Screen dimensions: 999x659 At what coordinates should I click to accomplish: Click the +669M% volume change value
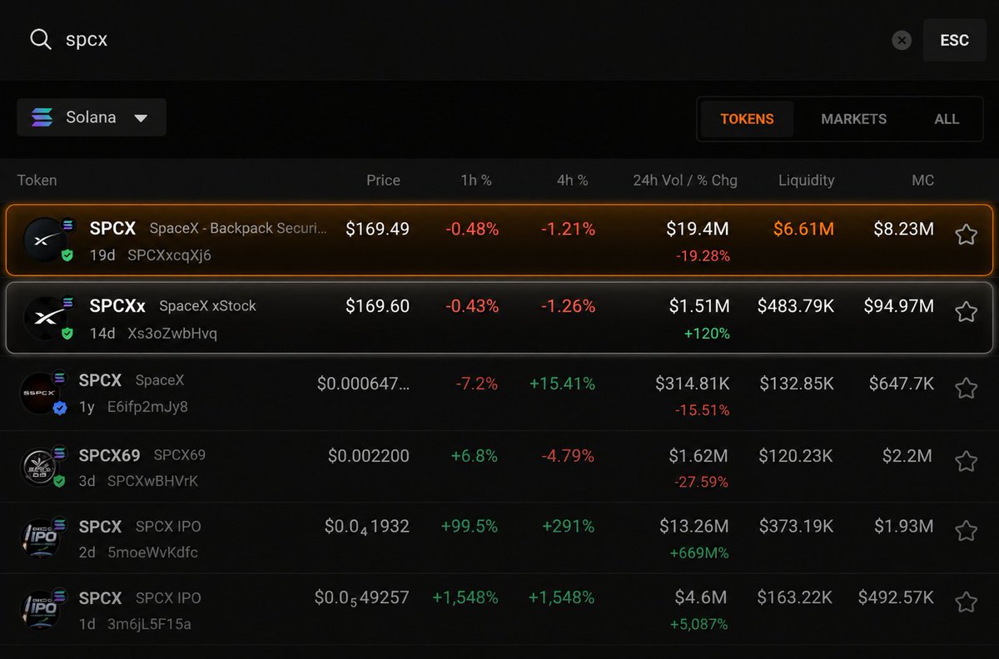click(x=699, y=552)
